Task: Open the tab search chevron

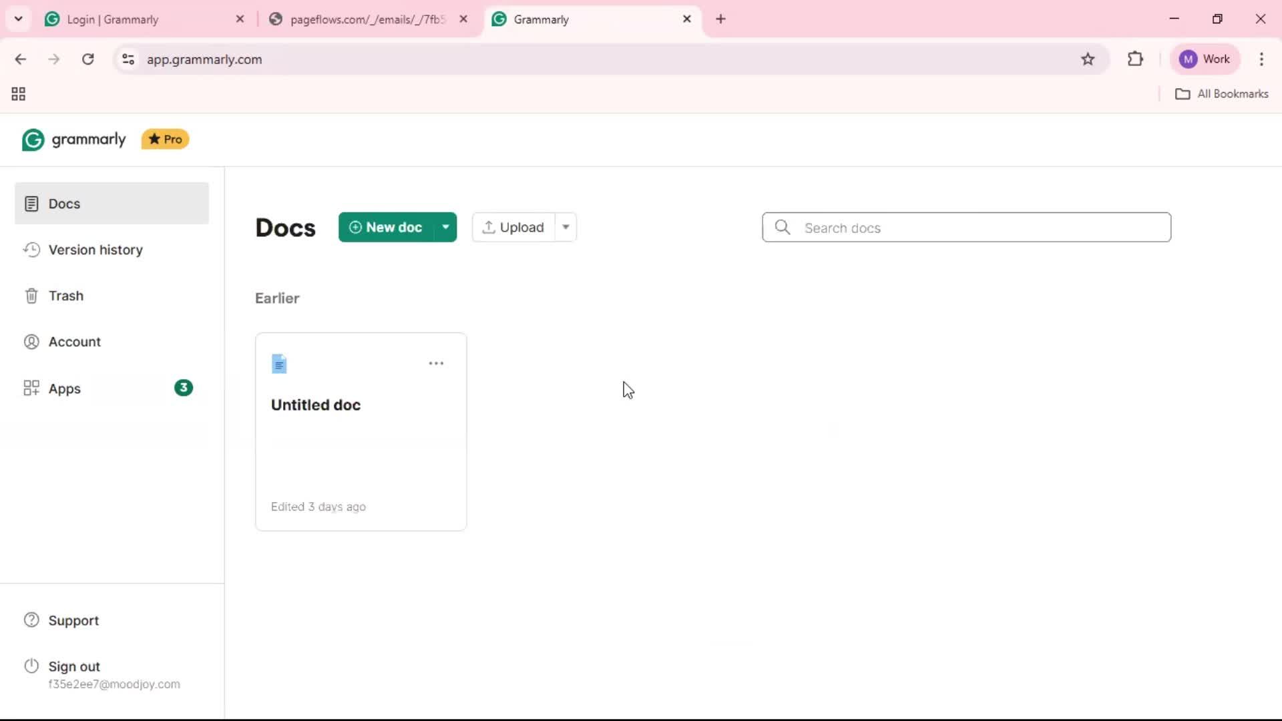Action: pos(19,19)
